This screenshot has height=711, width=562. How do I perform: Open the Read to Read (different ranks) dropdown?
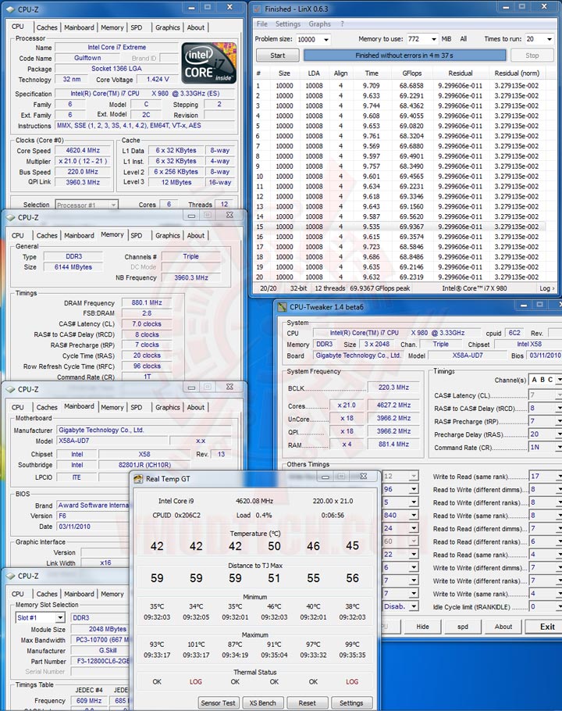tap(559, 542)
